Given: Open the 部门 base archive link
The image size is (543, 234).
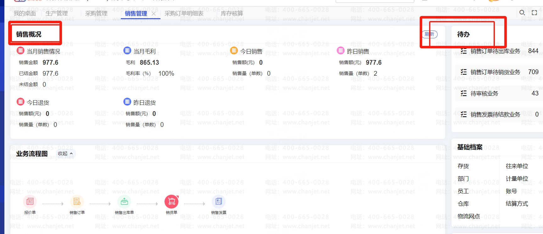Looking at the screenshot, I should click(x=463, y=179).
